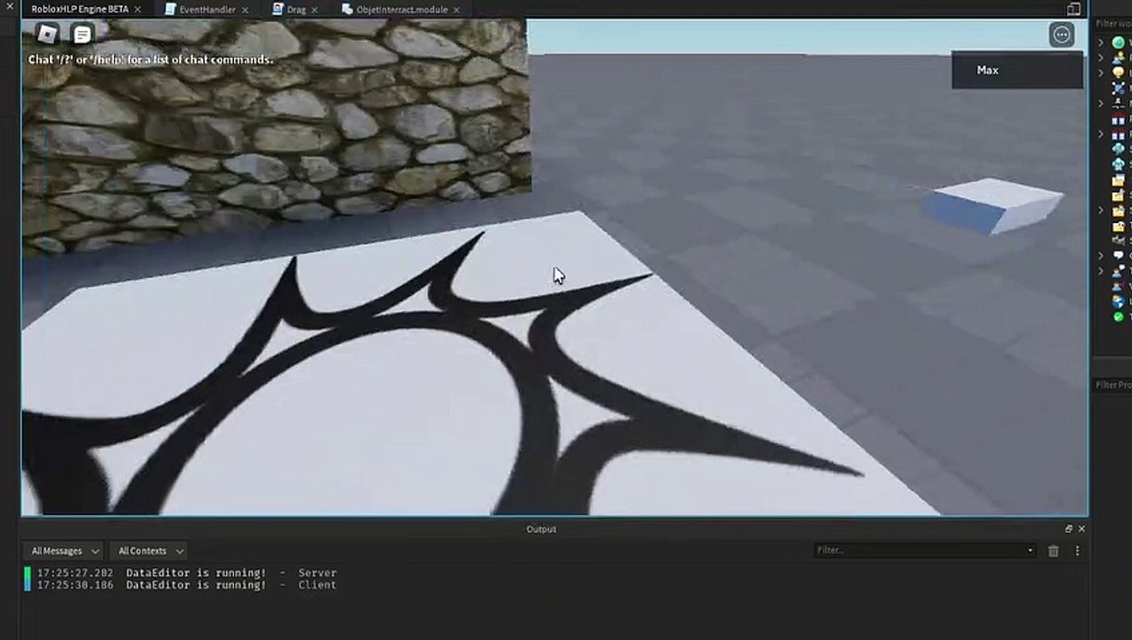Clear the Output with the trash icon
Image resolution: width=1132 pixels, height=640 pixels.
coord(1054,551)
